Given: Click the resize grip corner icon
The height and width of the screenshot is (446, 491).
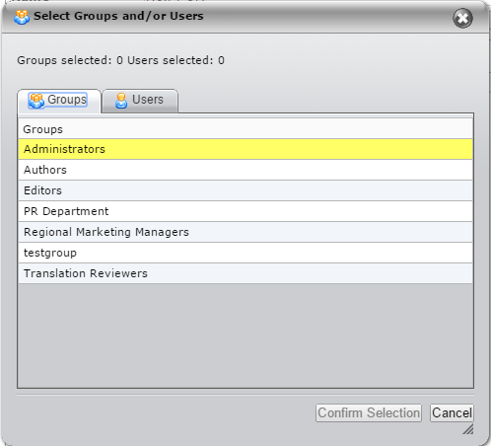Looking at the screenshot, I should click(468, 429).
